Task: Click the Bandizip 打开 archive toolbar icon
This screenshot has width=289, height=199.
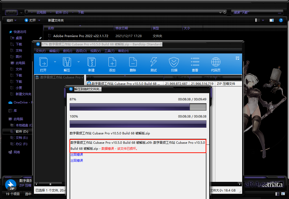Action: [43, 64]
